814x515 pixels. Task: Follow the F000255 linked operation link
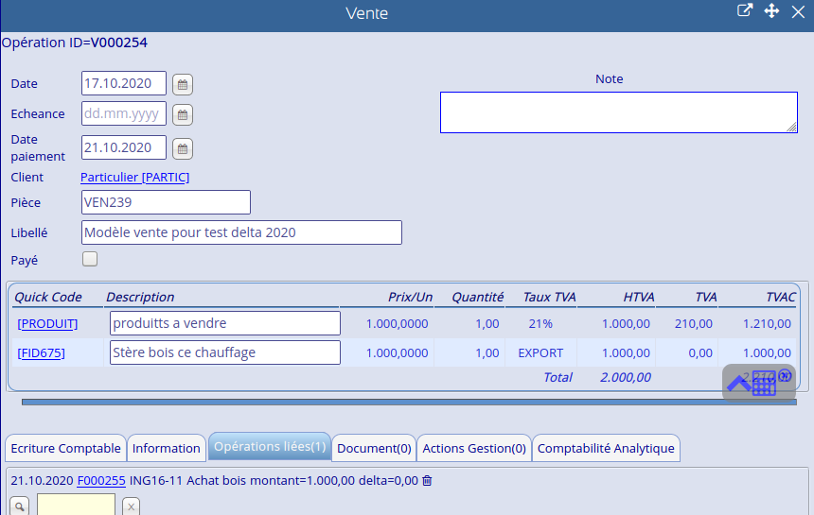tap(101, 480)
